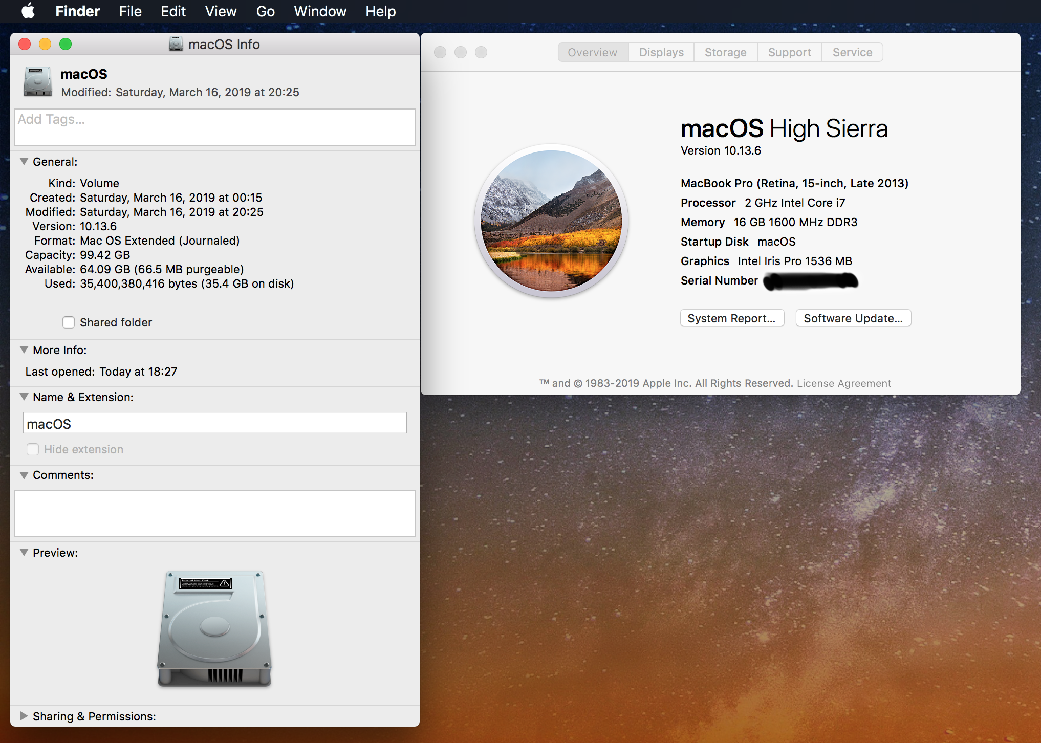The height and width of the screenshot is (743, 1041).
Task: Click the macOS drive icon in info header
Action: click(x=37, y=82)
